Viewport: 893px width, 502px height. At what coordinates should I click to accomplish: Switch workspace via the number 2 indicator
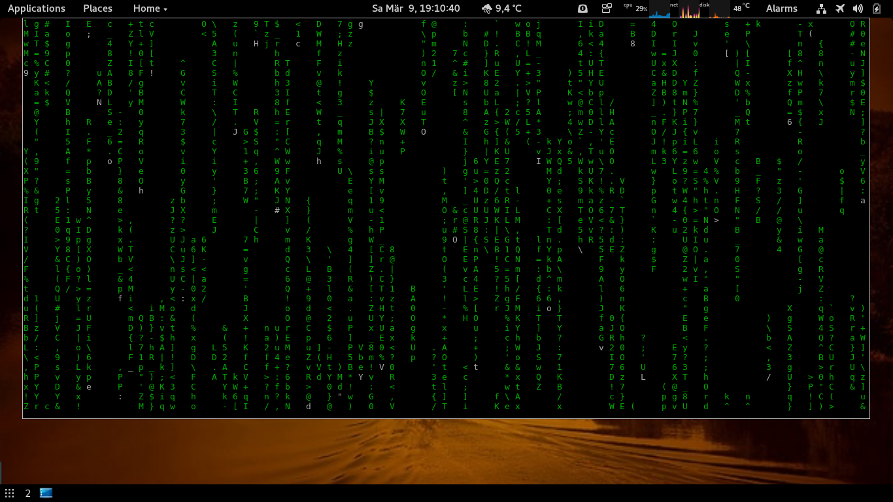tap(28, 493)
